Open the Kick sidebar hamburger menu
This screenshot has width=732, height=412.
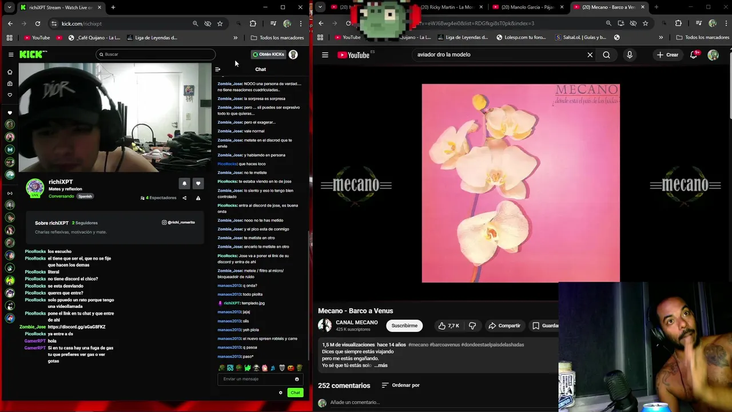tap(11, 54)
